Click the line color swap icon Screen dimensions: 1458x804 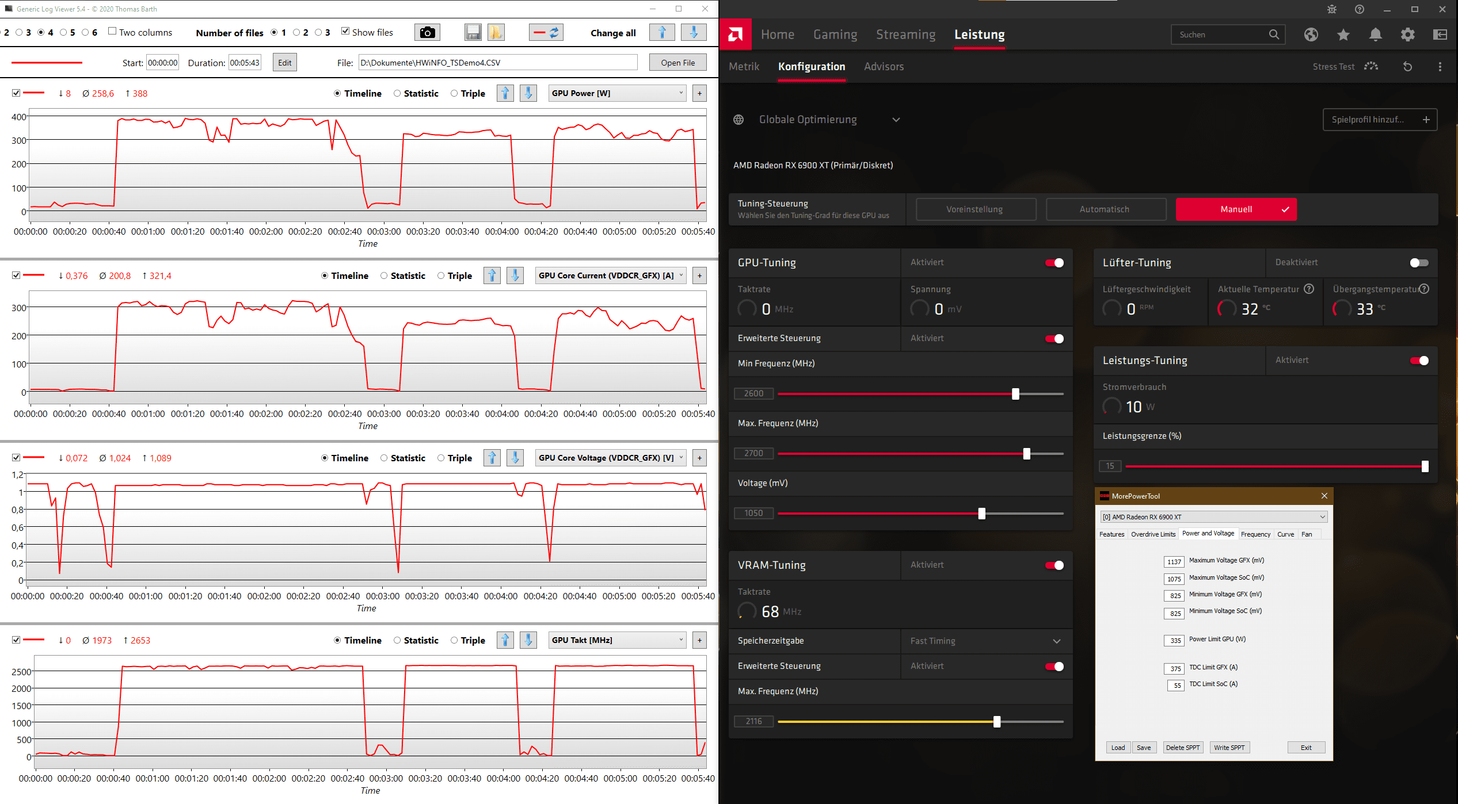point(546,33)
